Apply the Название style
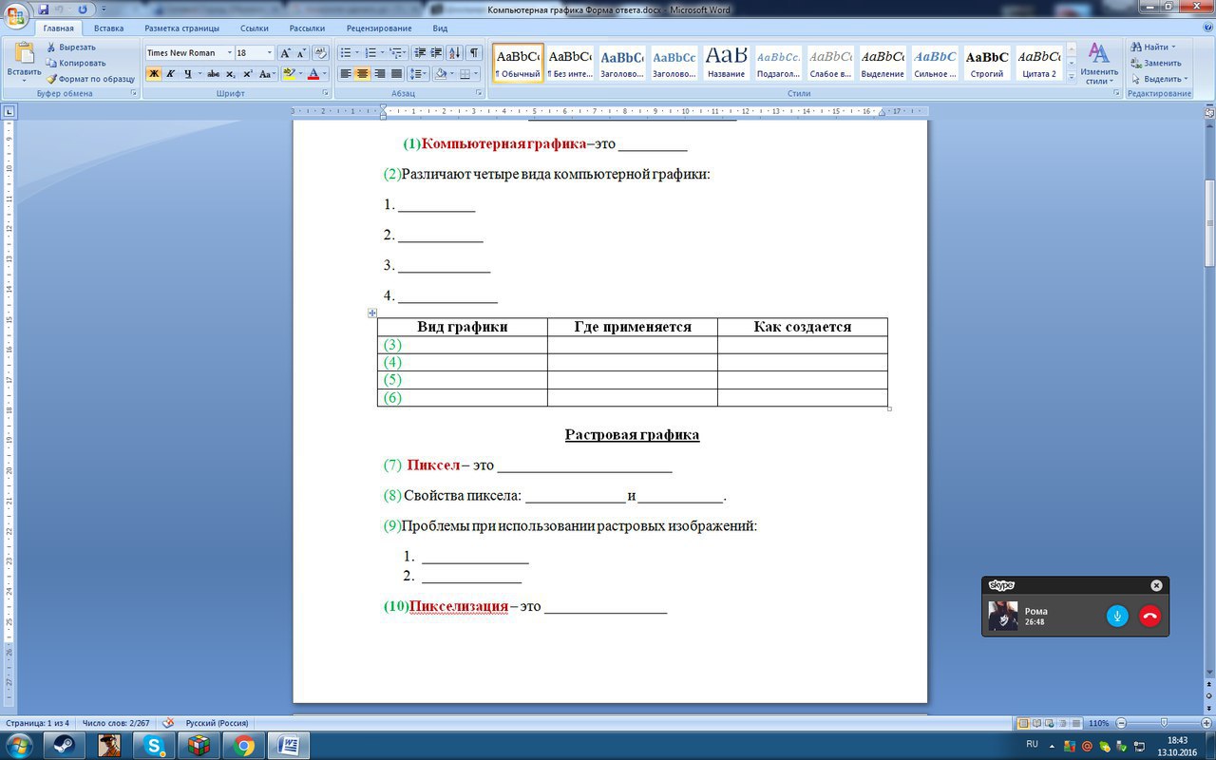This screenshot has height=760, width=1216. tap(726, 63)
